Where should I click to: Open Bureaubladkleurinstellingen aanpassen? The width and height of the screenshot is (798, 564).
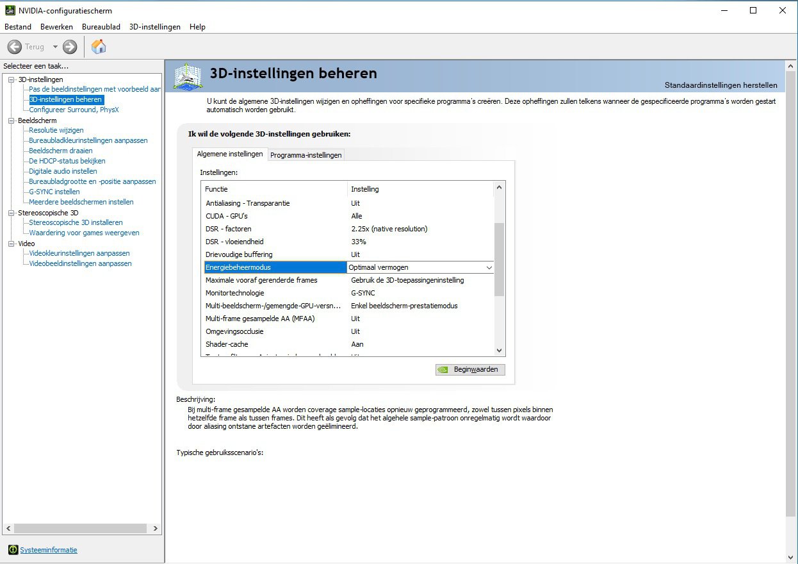[x=88, y=140]
